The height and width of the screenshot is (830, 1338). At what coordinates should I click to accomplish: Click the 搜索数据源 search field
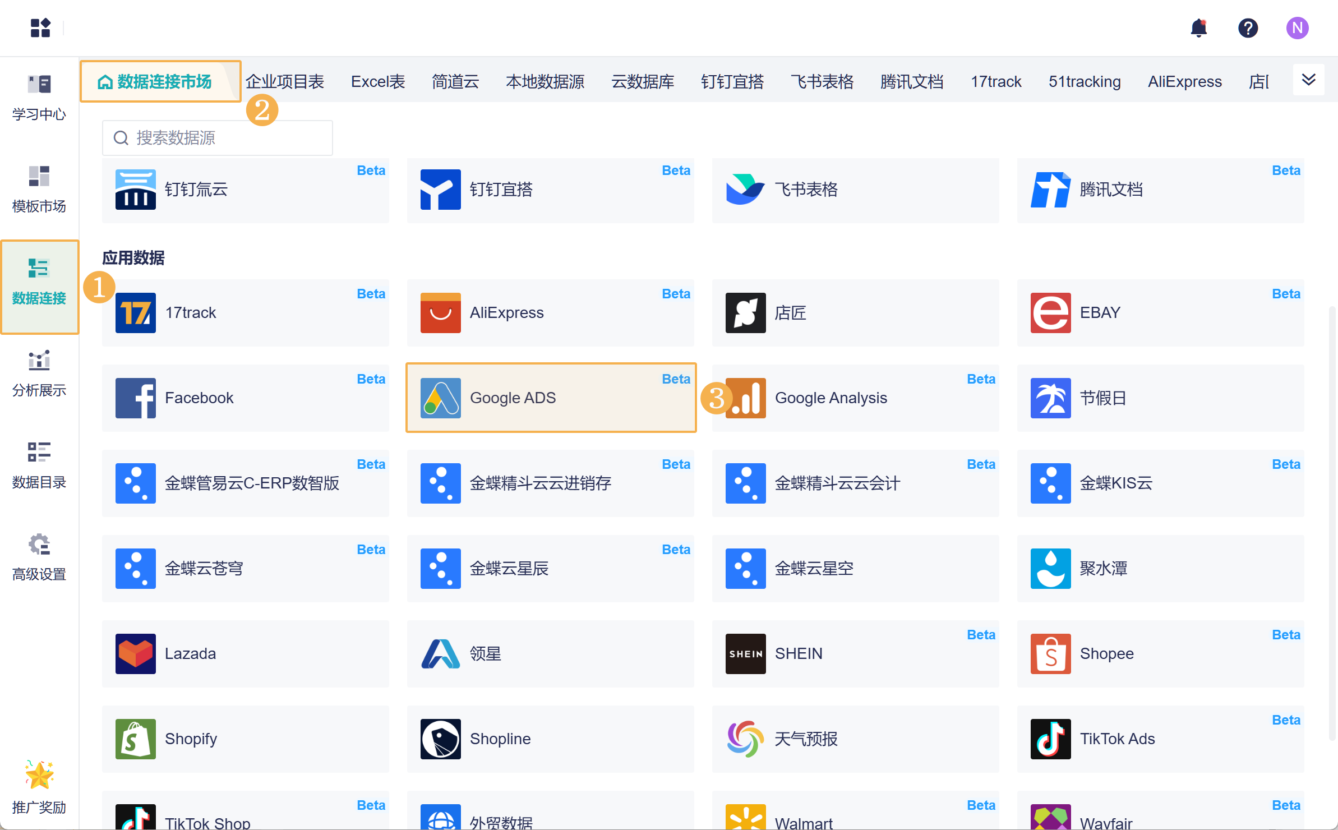tap(218, 138)
